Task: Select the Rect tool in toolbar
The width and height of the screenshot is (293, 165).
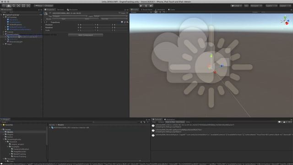Action: [x=23, y=6]
